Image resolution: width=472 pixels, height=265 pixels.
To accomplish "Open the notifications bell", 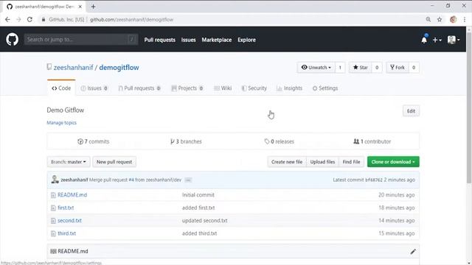I will 424,40.
